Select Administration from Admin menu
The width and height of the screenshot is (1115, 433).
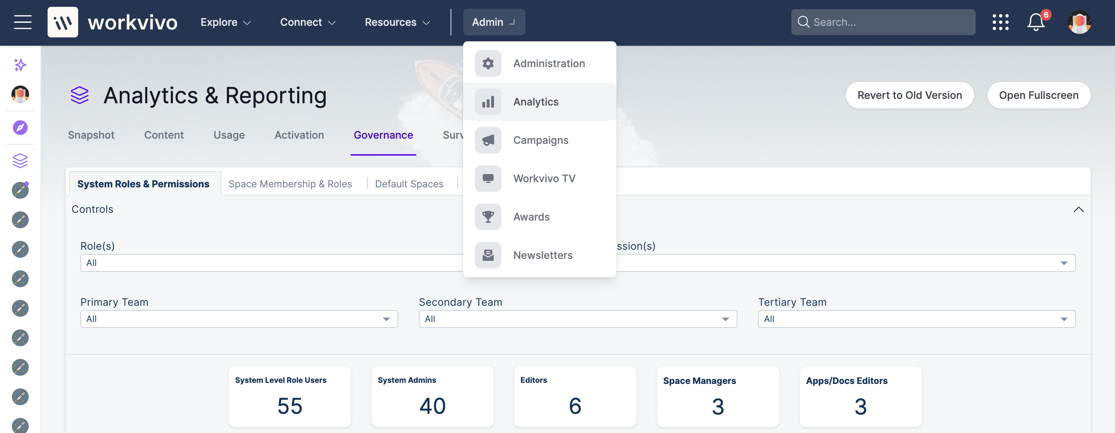coord(539,64)
